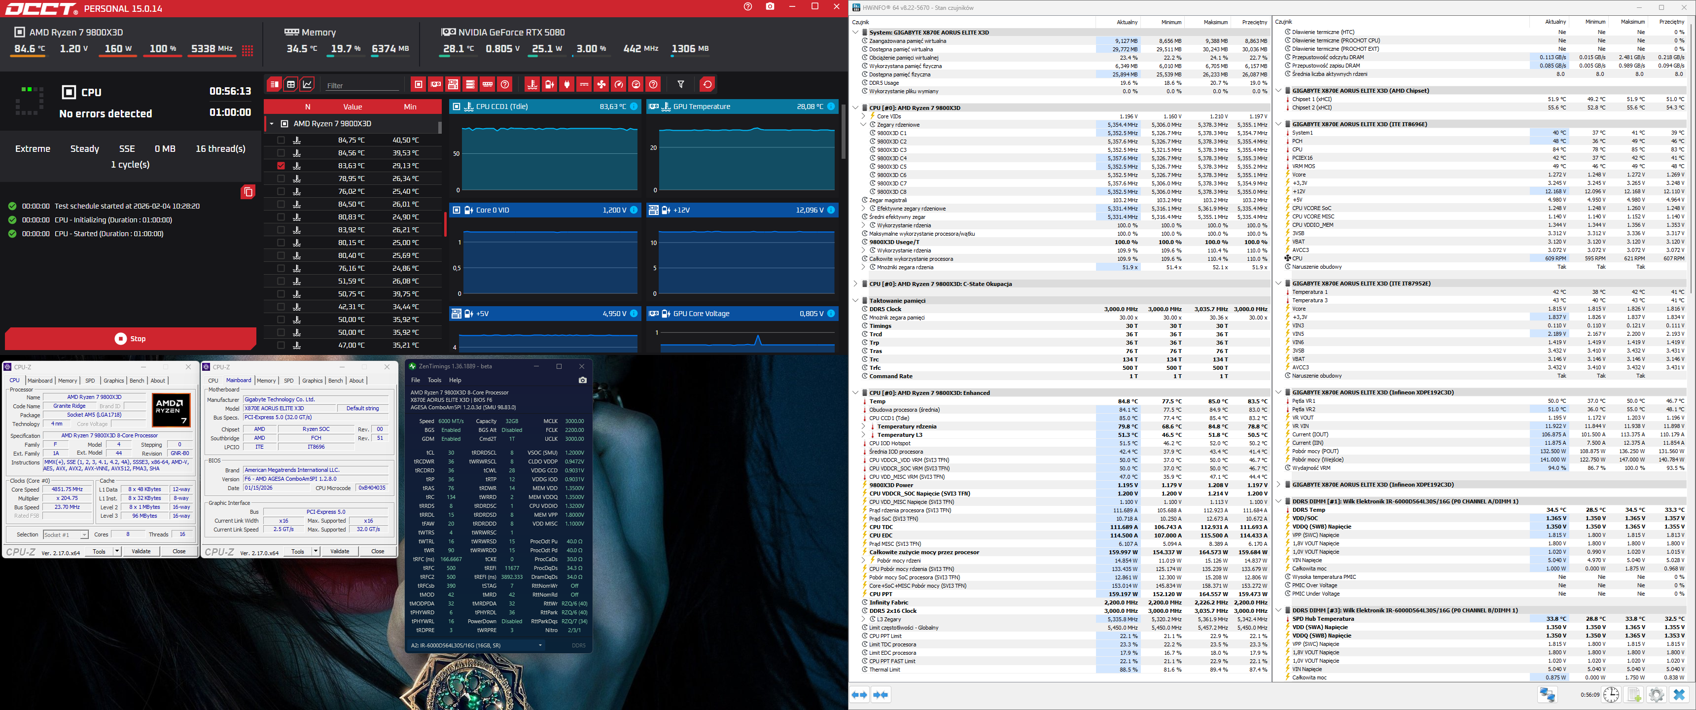Collapse the Taktowanie pamięci section in HWiNFO
1696x710 pixels.
tap(855, 300)
